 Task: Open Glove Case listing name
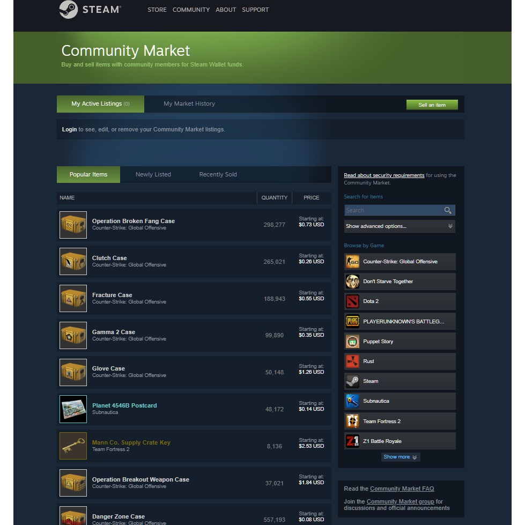[x=108, y=368]
